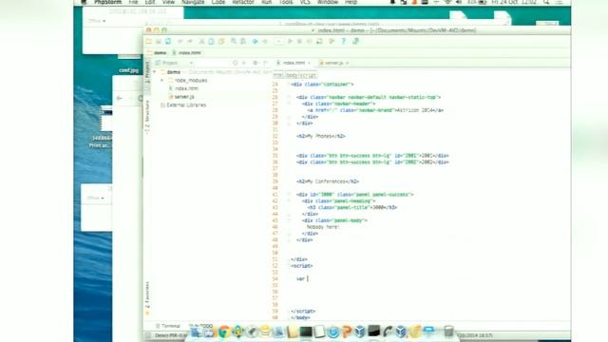The height and width of the screenshot is (342, 608).
Task: Open the TODO tool window
Action: [x=200, y=326]
